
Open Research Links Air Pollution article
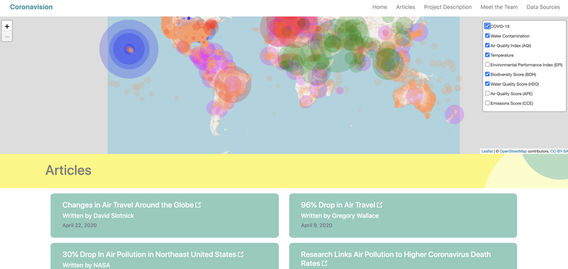pyautogui.click(x=395, y=259)
